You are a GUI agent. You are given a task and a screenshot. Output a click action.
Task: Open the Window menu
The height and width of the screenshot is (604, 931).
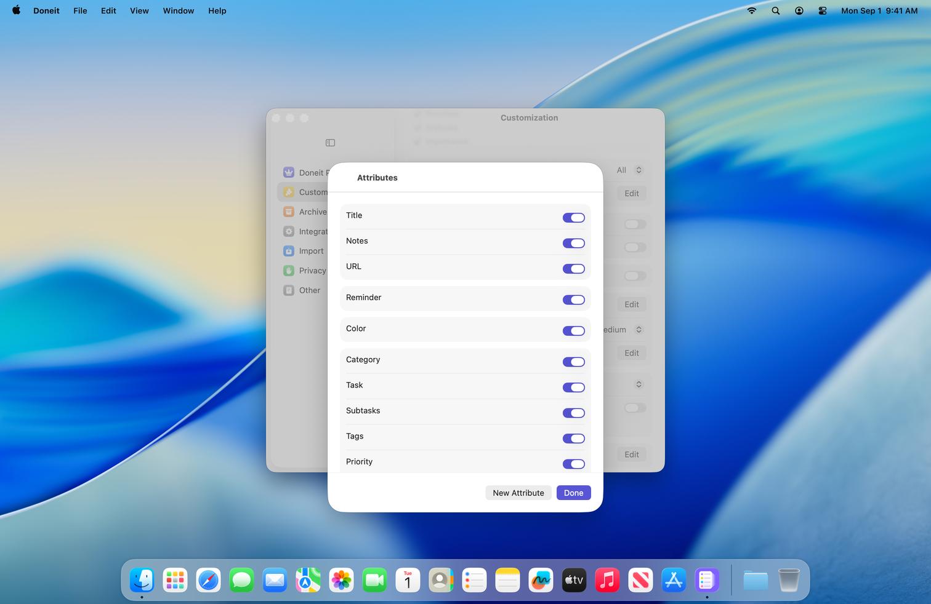179,10
